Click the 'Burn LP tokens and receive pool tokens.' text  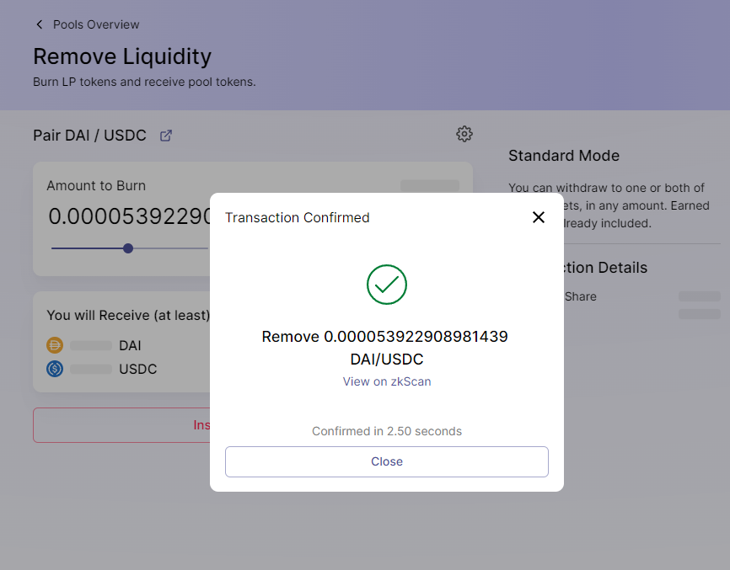144,82
